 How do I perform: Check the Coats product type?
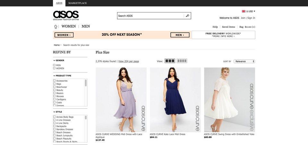tap(55, 102)
